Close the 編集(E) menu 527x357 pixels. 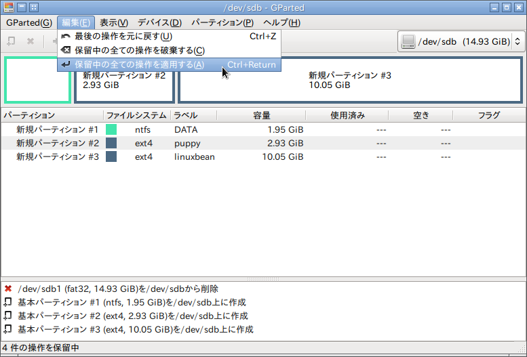tap(76, 22)
